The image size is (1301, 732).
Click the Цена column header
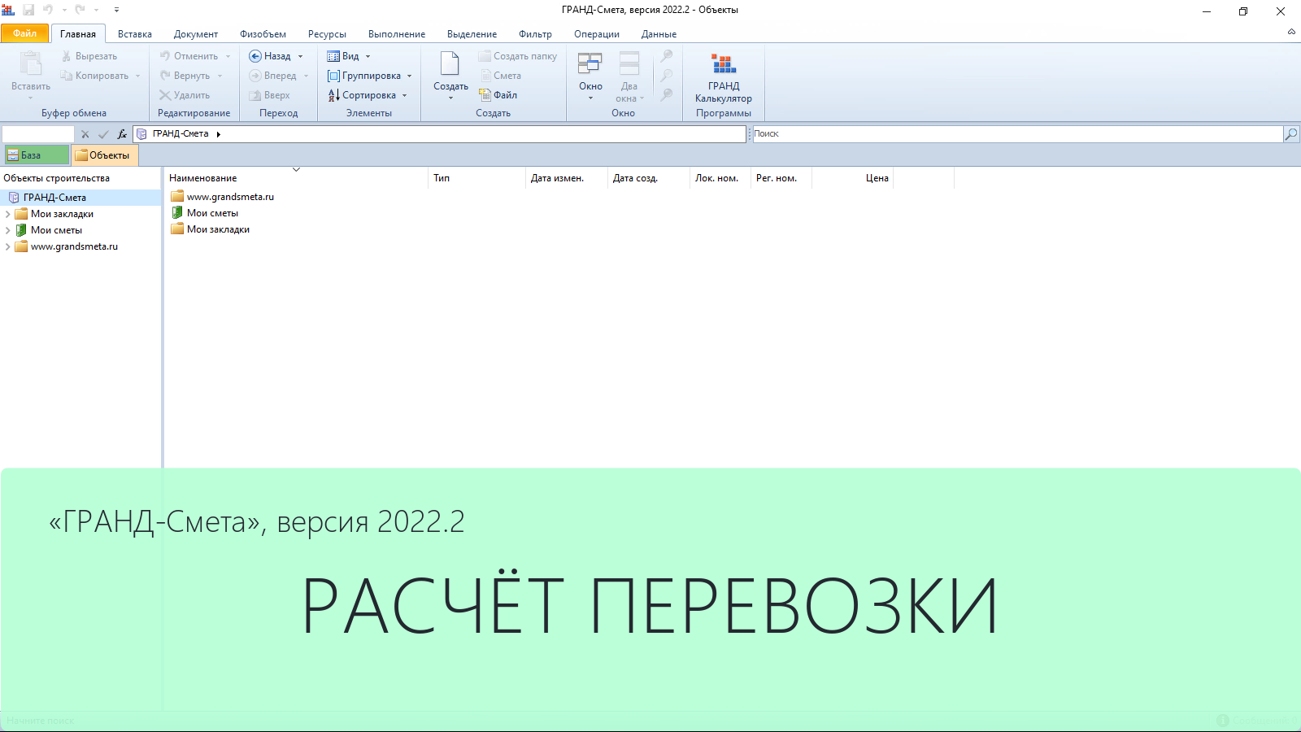[x=852, y=178]
